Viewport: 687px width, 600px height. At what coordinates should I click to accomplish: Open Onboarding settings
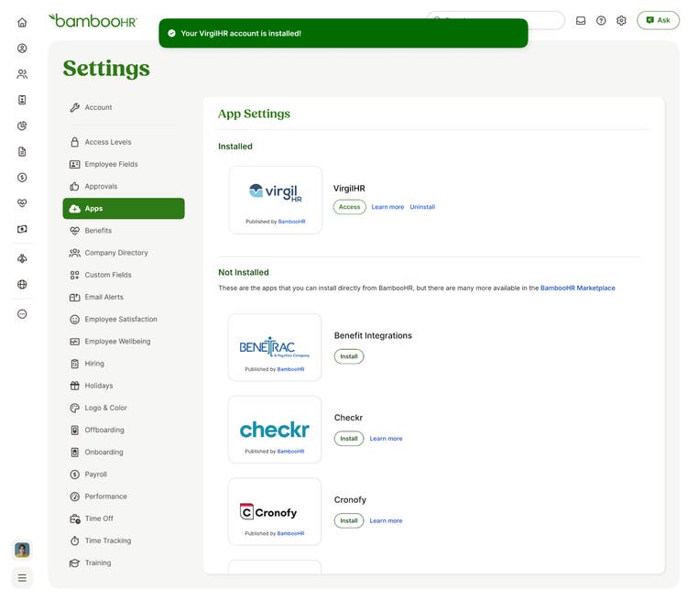click(x=124, y=452)
